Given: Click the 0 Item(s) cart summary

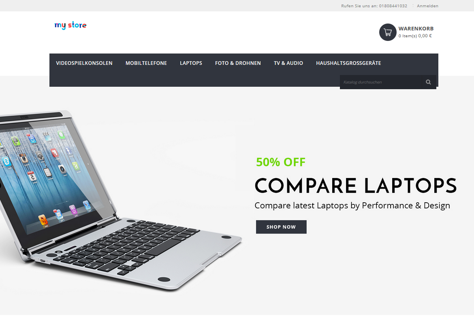Looking at the screenshot, I should [x=415, y=36].
